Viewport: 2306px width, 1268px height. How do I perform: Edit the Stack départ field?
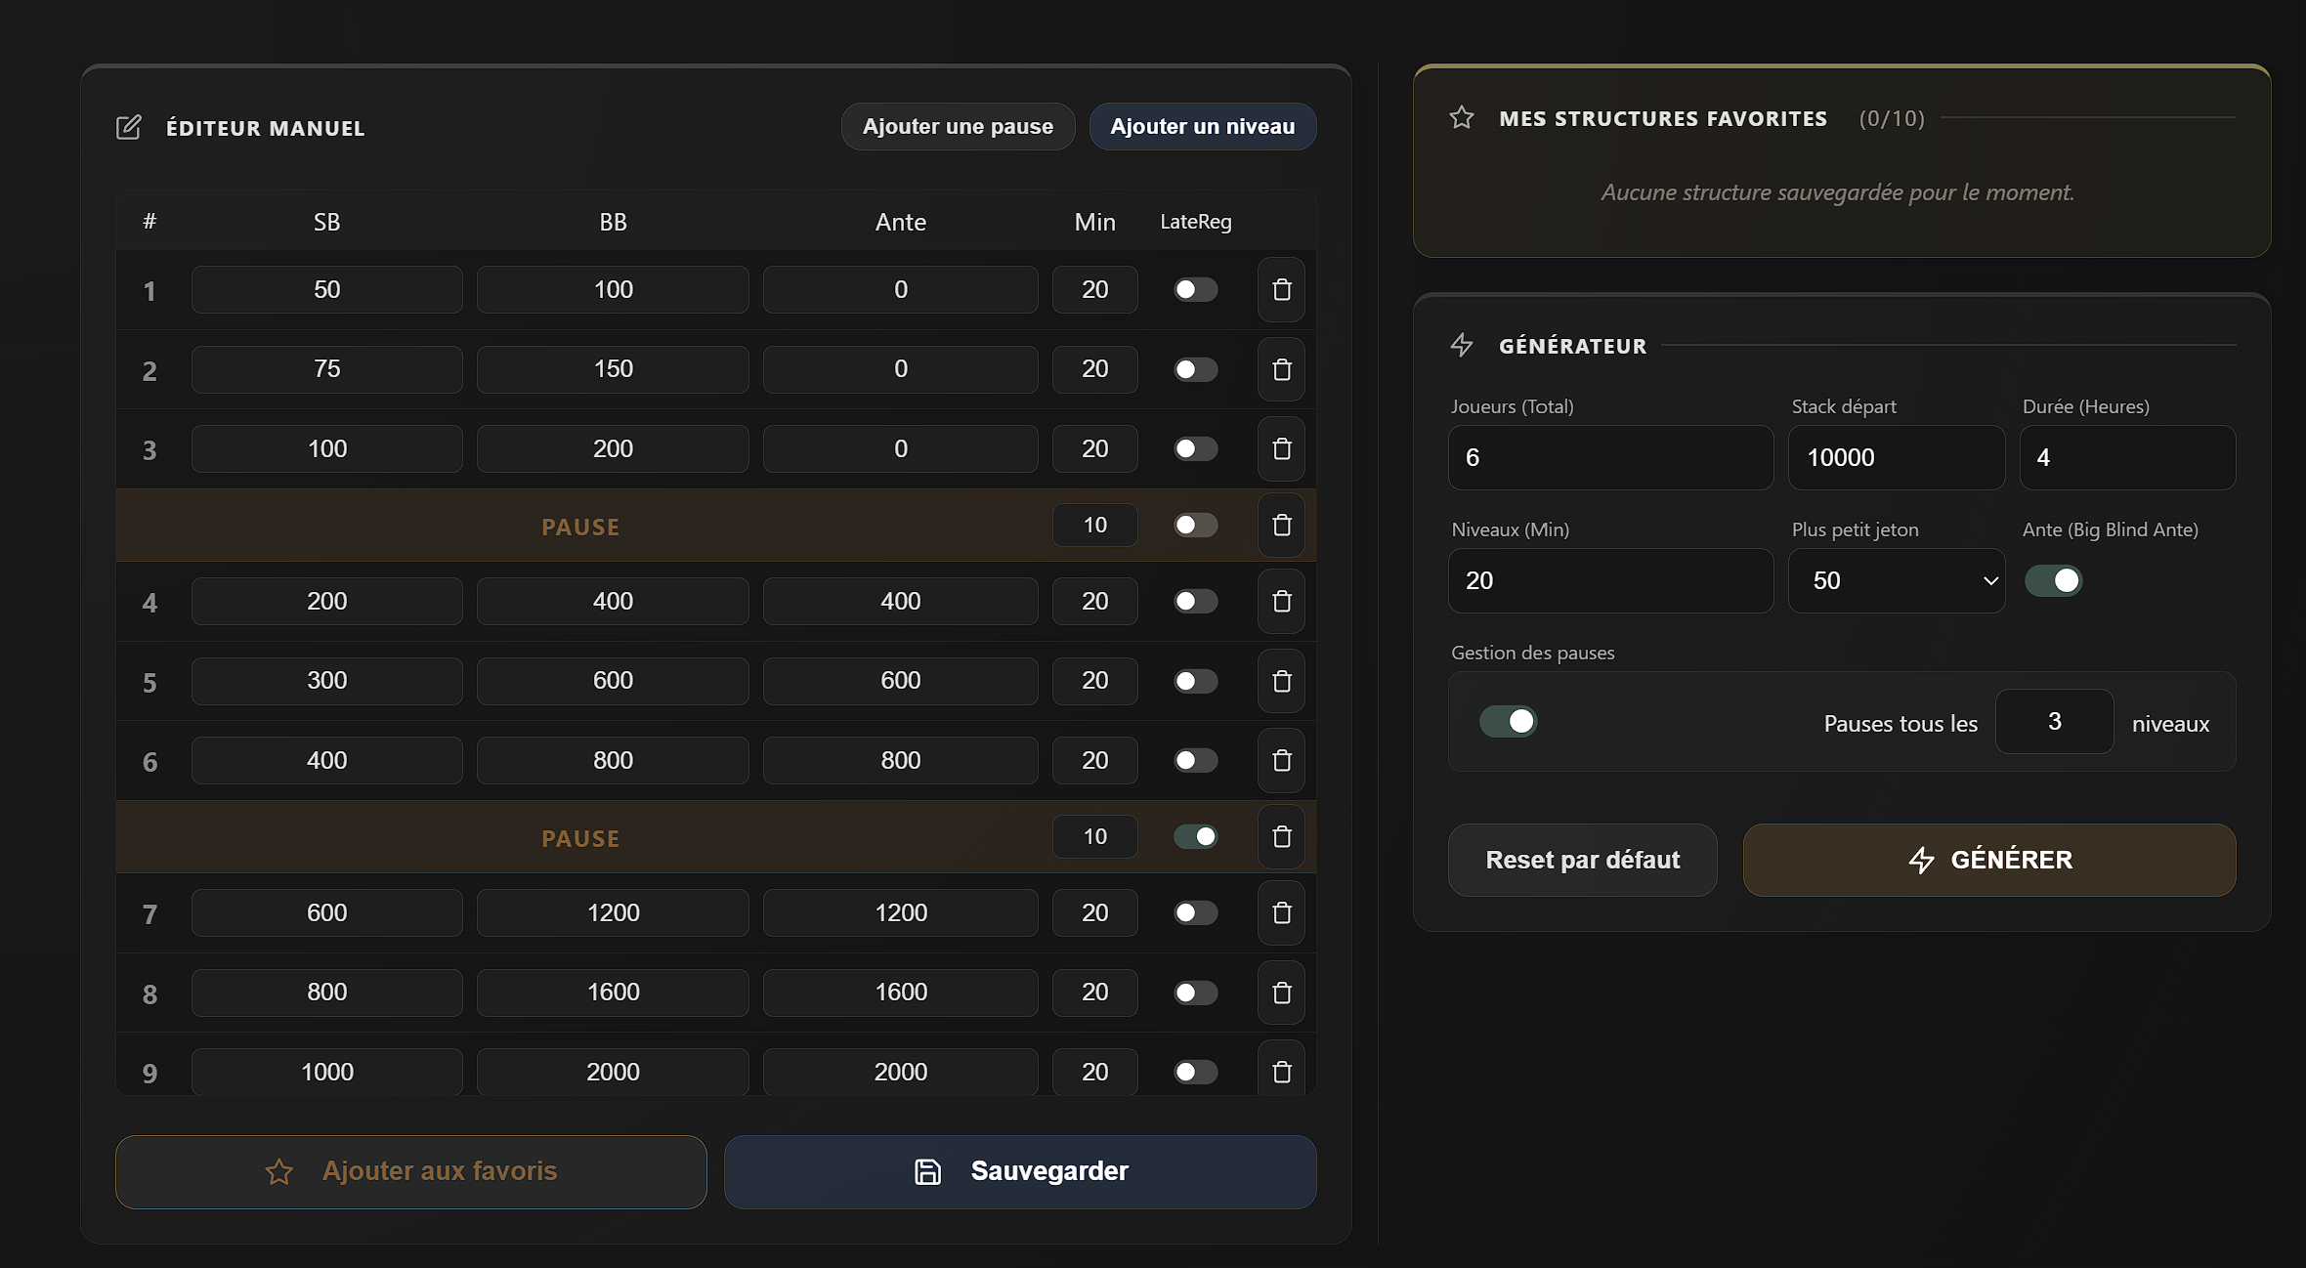click(x=1896, y=457)
